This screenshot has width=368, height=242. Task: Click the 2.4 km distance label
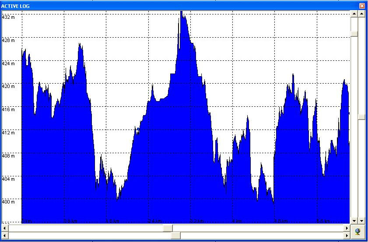(x=155, y=221)
